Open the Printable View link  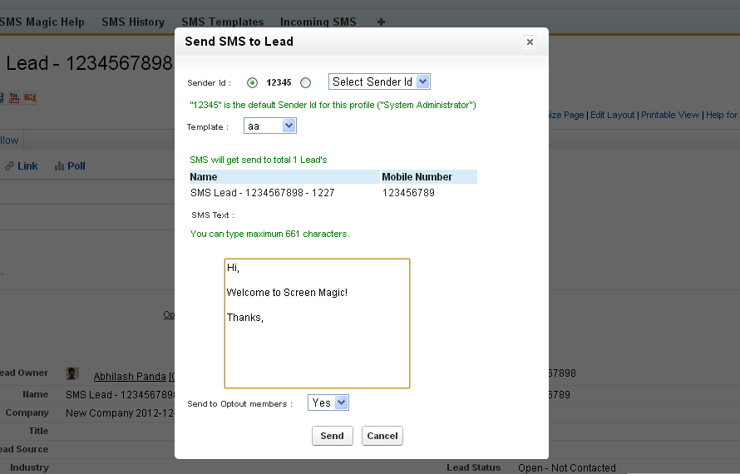pos(669,115)
